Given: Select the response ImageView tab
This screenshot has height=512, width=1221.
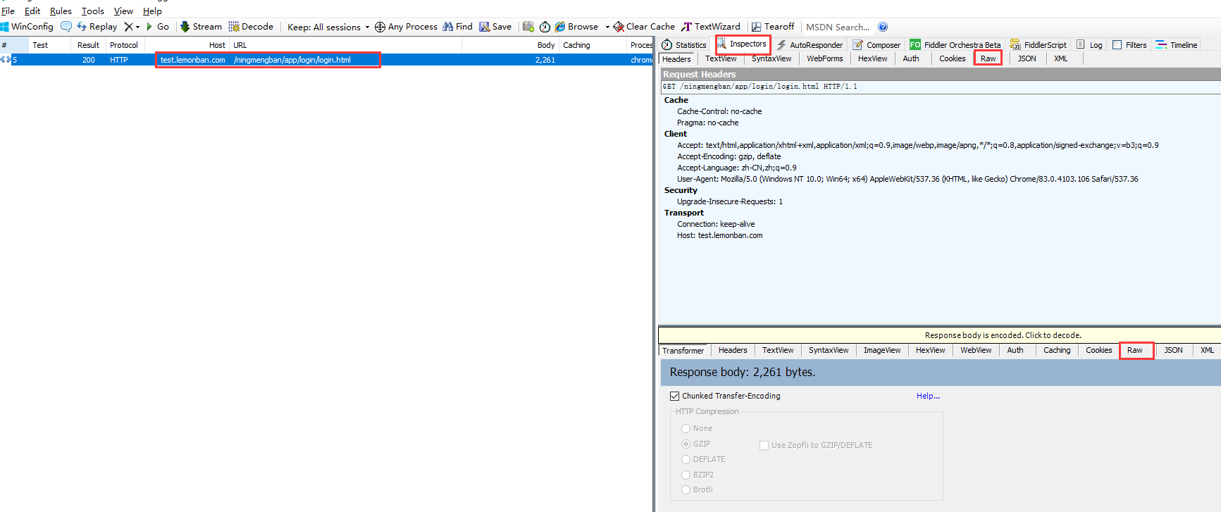Looking at the screenshot, I should [x=882, y=350].
